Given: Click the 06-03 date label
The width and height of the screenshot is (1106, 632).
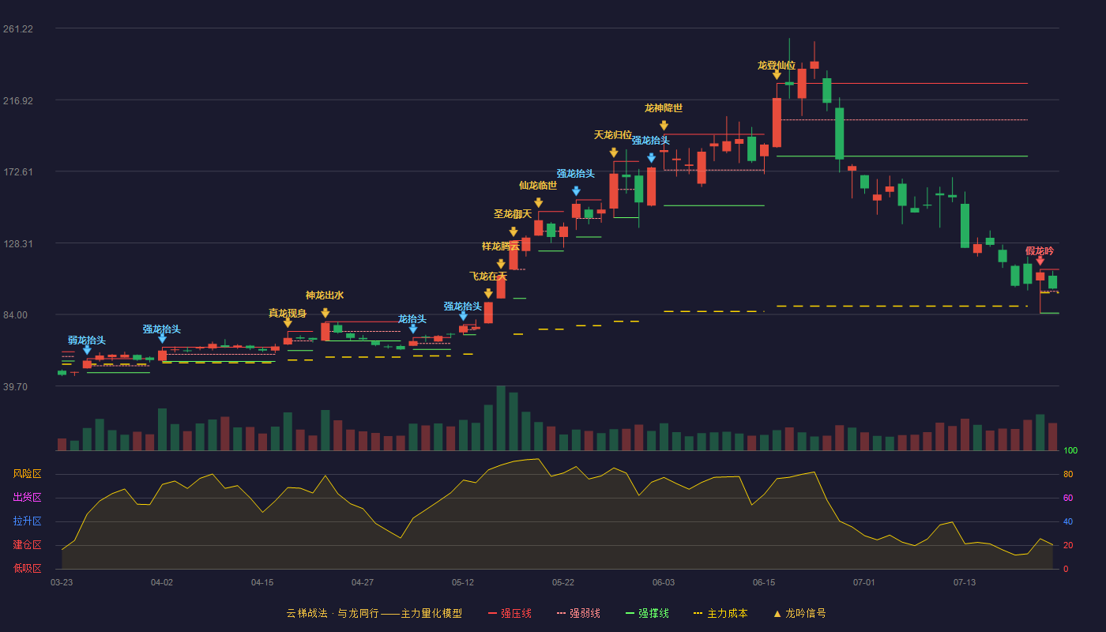Looking at the screenshot, I should [x=664, y=582].
